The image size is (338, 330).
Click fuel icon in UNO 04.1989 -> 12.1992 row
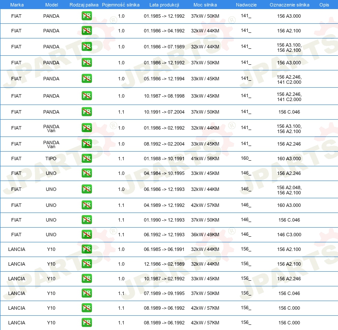click(x=86, y=205)
